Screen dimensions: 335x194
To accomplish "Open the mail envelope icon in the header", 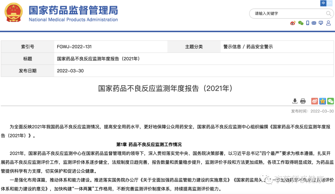I will coord(314,23).
